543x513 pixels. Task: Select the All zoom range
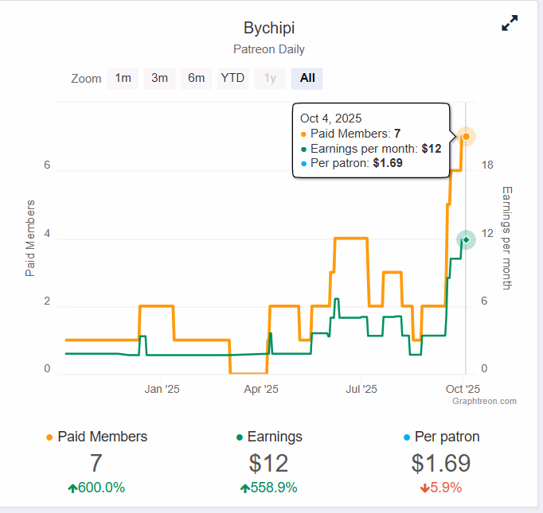(x=307, y=78)
